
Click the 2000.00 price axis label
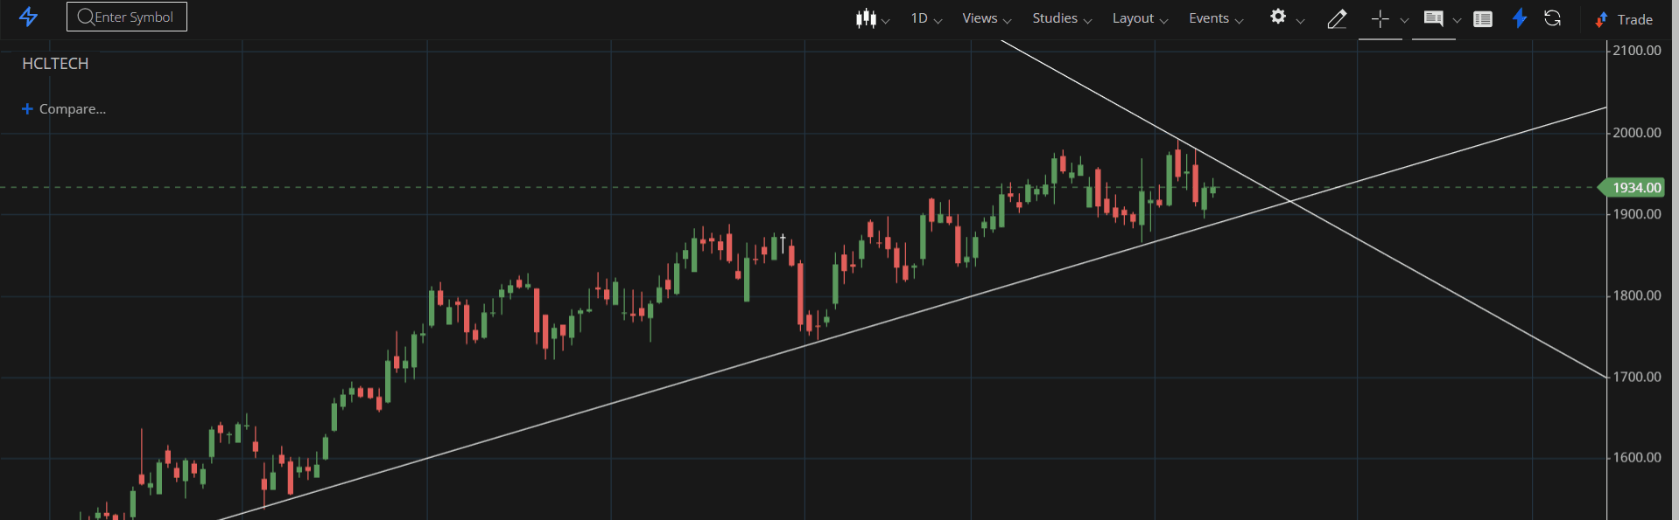(1637, 133)
